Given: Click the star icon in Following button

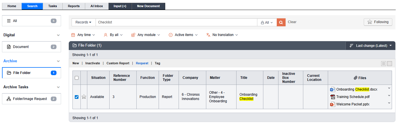Looking at the screenshot, I should click(x=370, y=22).
